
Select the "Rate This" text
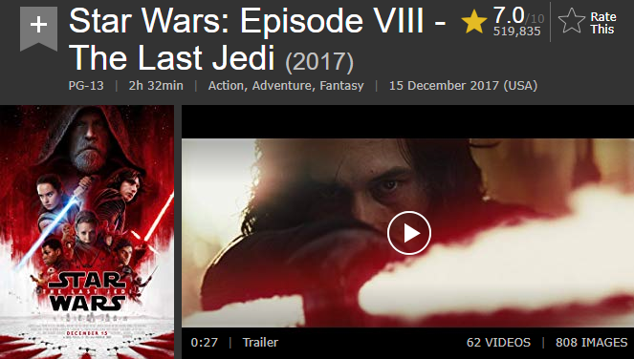(x=602, y=23)
